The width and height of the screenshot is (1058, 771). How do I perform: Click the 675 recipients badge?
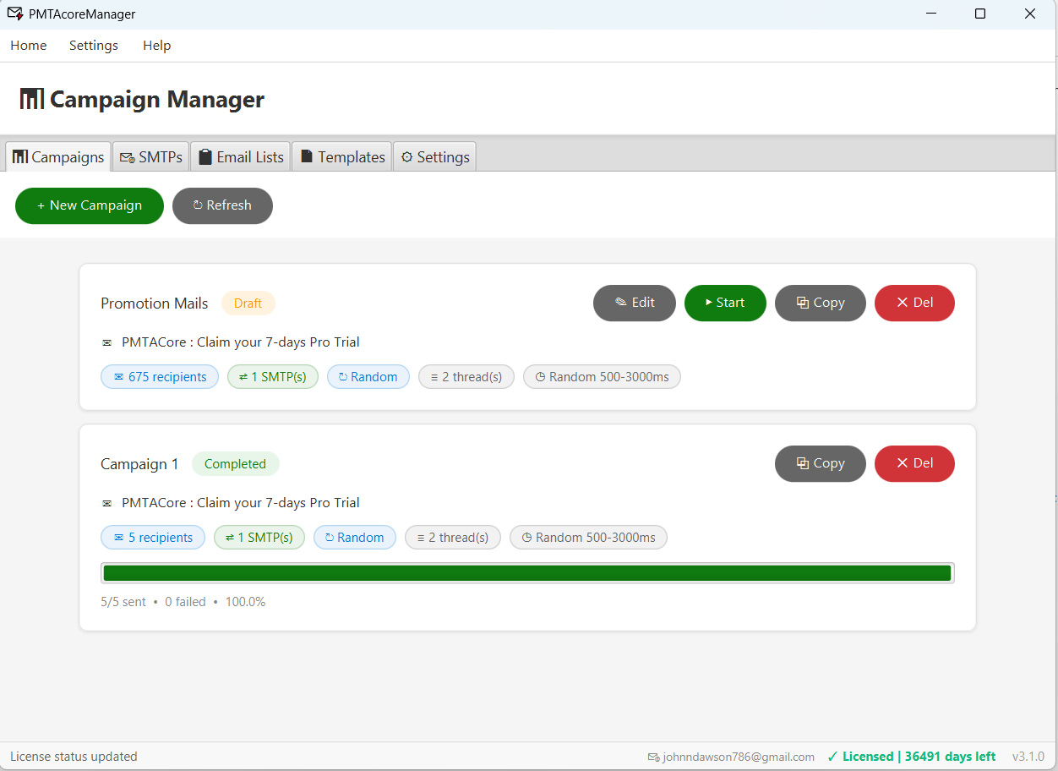(159, 376)
